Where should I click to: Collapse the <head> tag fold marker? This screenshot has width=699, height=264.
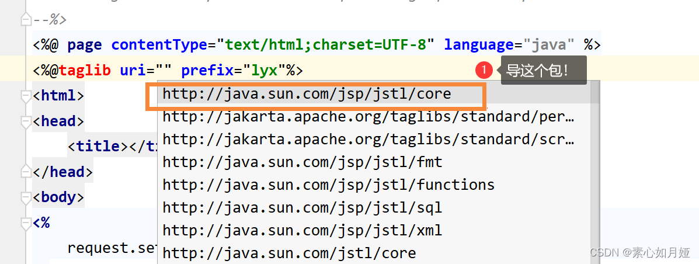pyautogui.click(x=26, y=121)
